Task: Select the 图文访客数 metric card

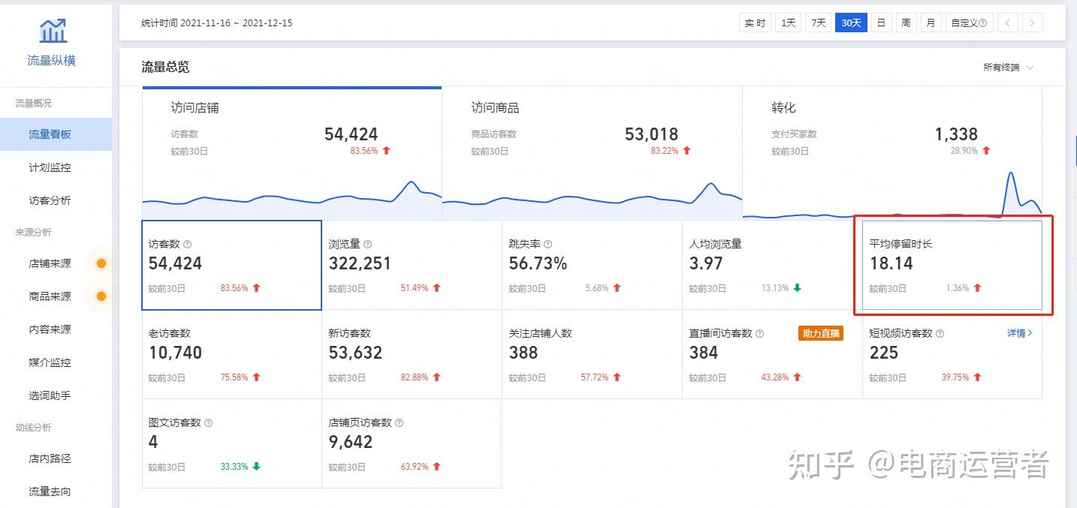Action: pyautogui.click(x=232, y=443)
